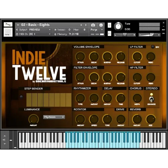Click Delay Time knob
Screen dimensions: 168x168
(x=121, y=98)
